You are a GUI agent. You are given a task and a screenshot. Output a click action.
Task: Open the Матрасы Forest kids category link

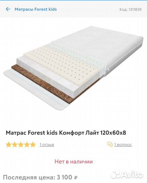point(36,9)
